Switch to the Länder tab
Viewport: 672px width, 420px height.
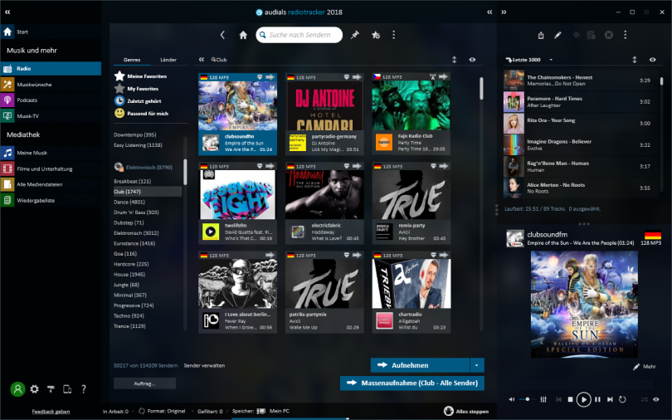(168, 60)
